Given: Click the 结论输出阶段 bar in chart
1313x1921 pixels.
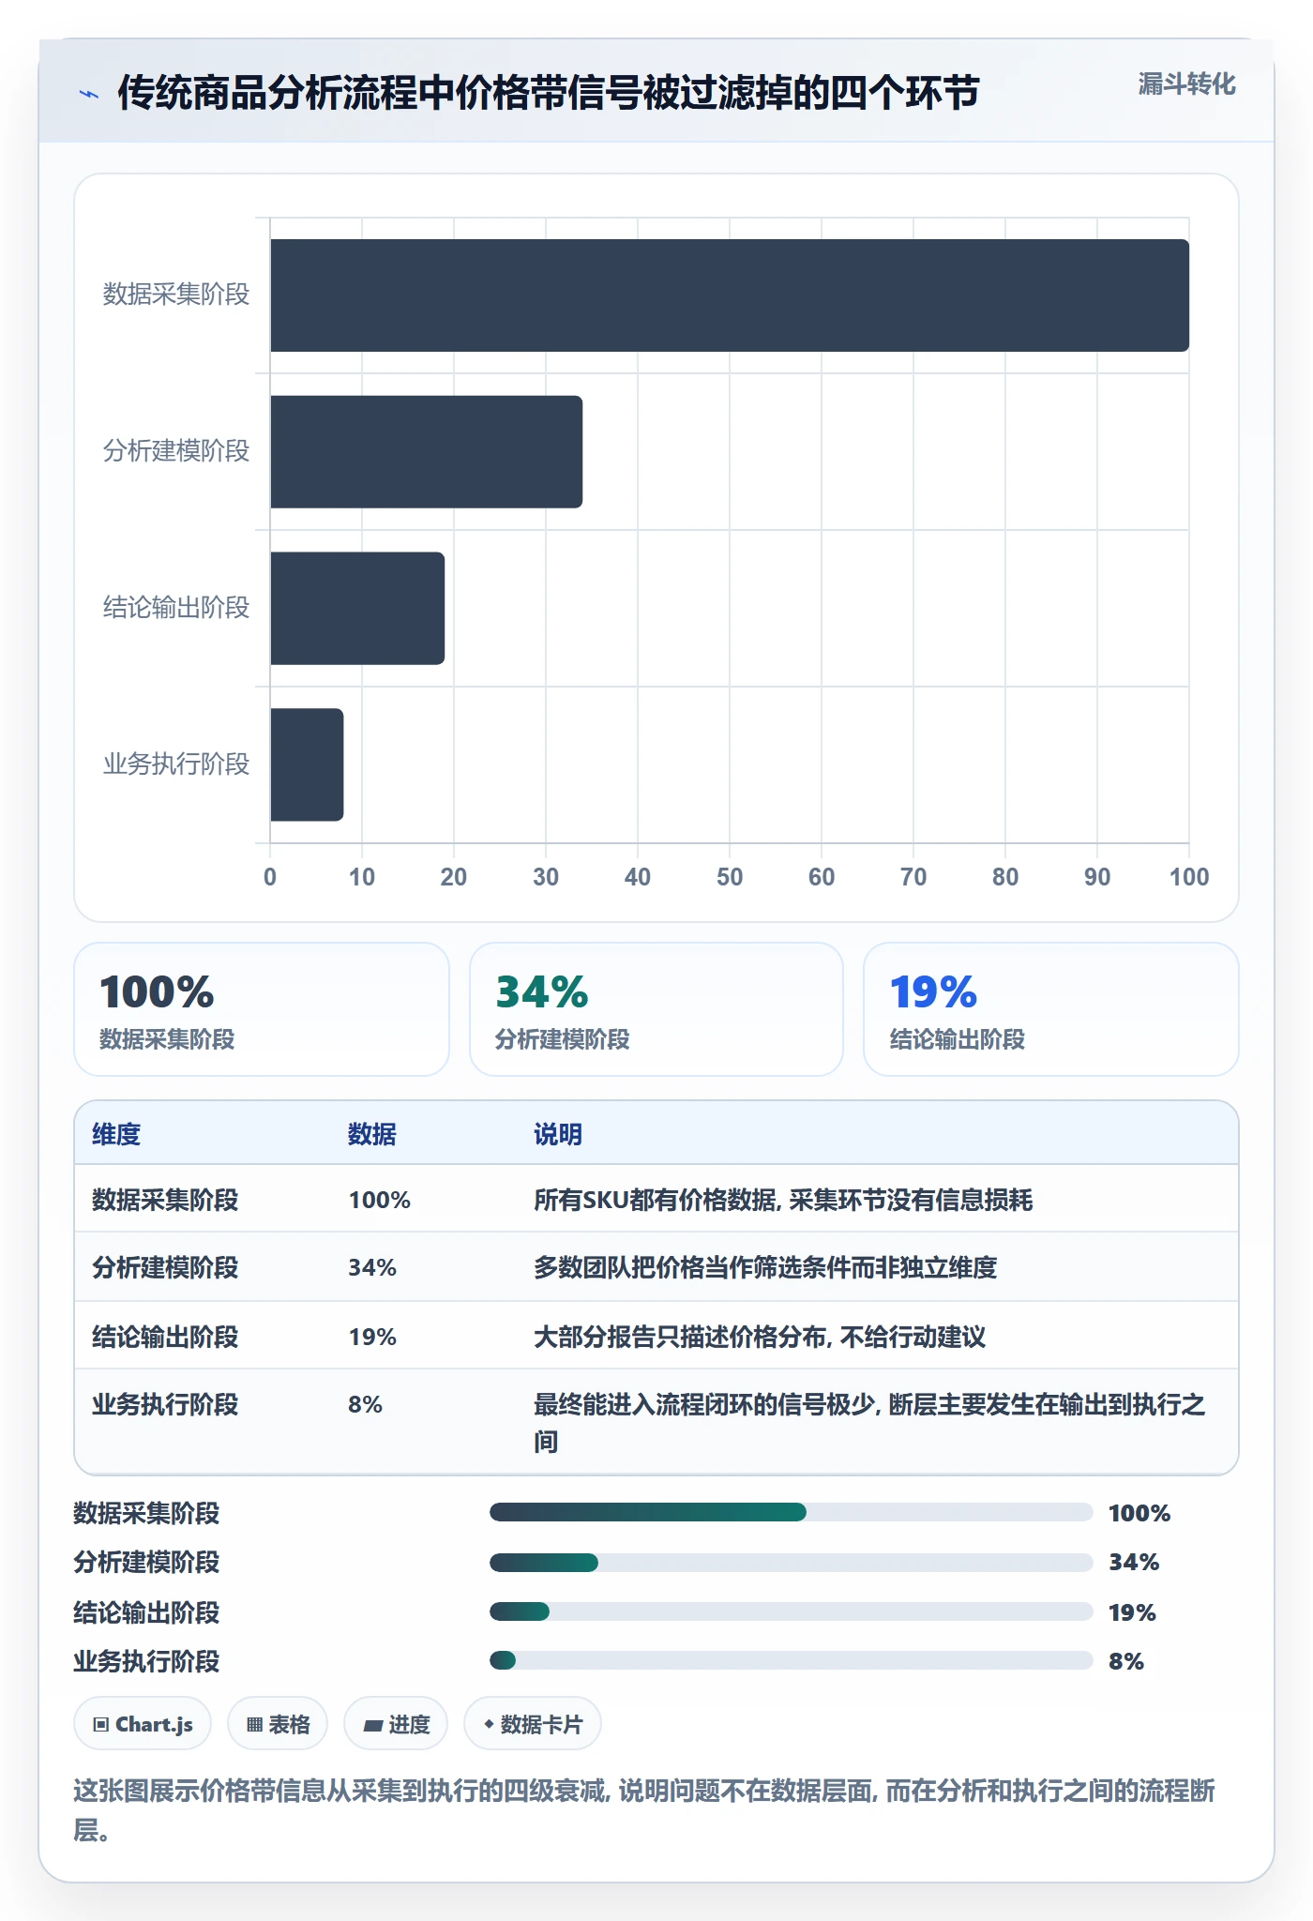Looking at the screenshot, I should point(357,608).
